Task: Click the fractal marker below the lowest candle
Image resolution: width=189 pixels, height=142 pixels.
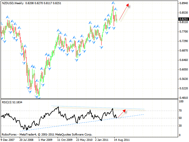Action: coord(38,97)
